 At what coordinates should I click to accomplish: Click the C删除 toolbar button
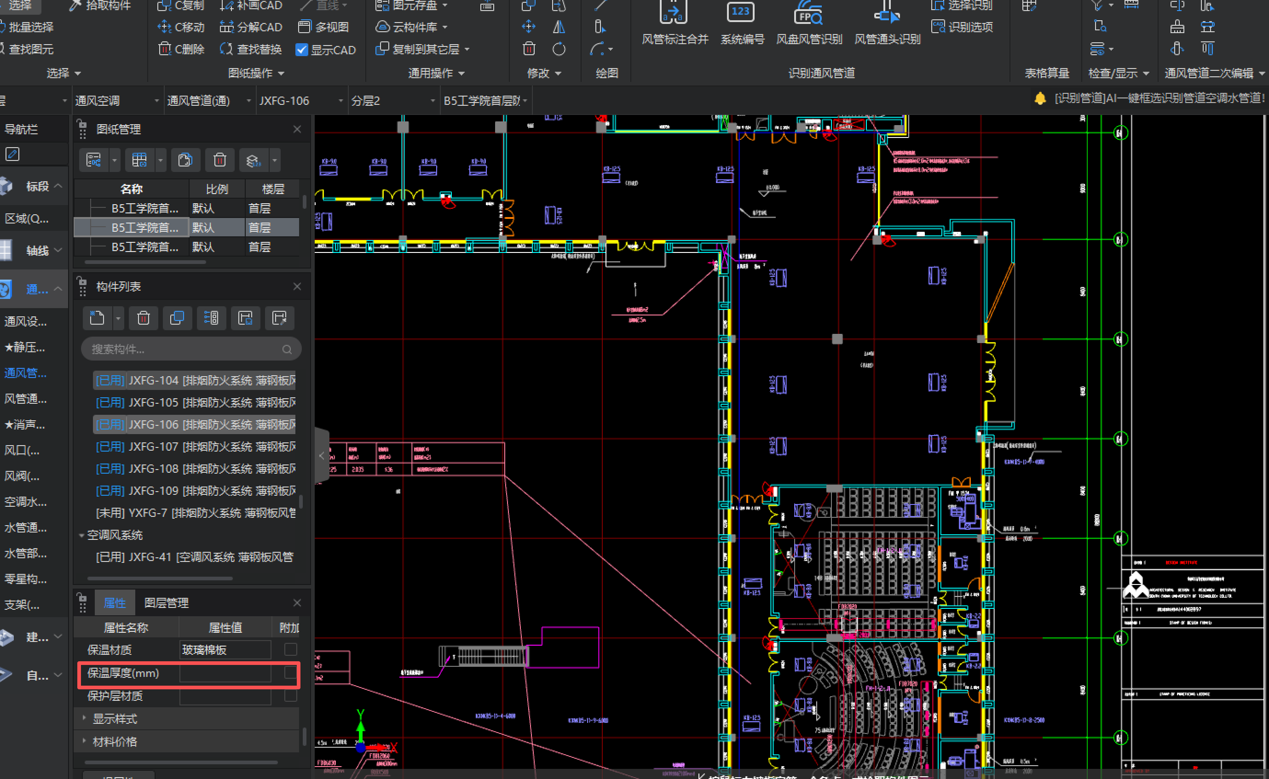click(x=181, y=50)
